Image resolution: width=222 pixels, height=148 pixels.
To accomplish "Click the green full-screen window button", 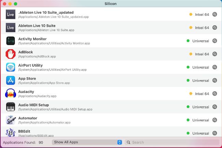I will coord(15,3).
